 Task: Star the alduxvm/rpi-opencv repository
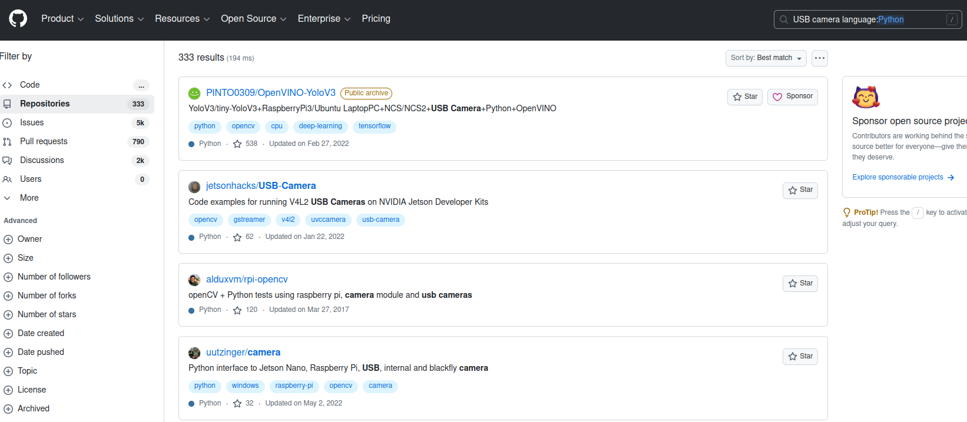pyautogui.click(x=800, y=284)
